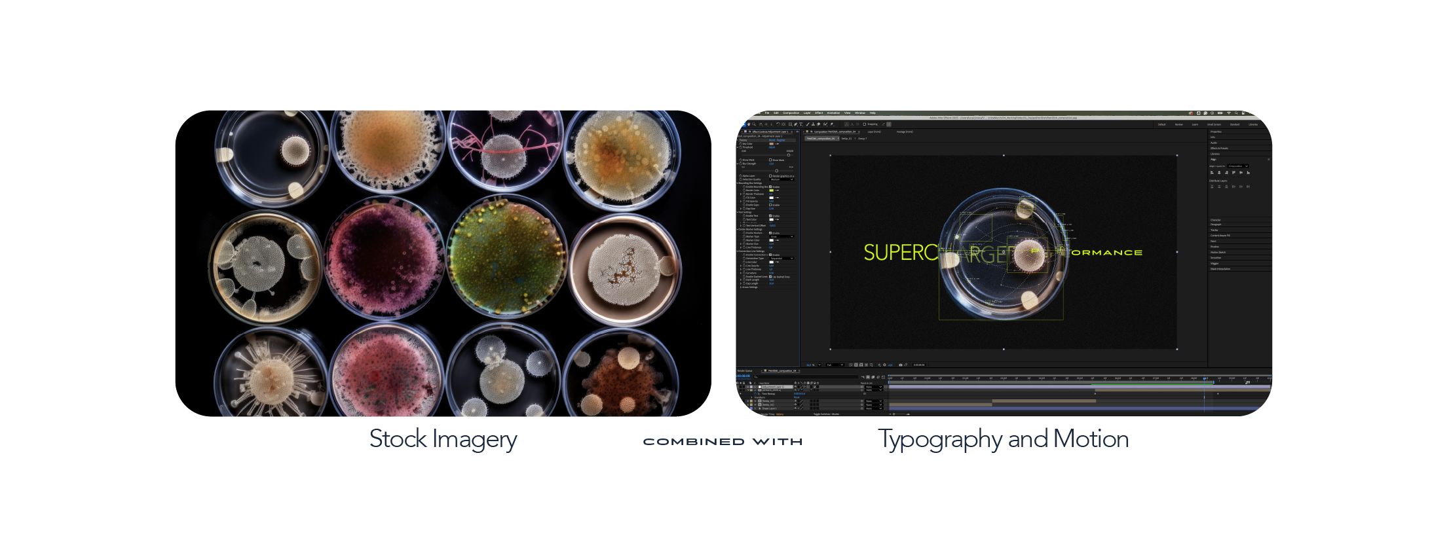The image size is (1449, 557).
Task: Toggle Render graphics checkbox for Alpha Layer
Action: pyautogui.click(x=770, y=176)
